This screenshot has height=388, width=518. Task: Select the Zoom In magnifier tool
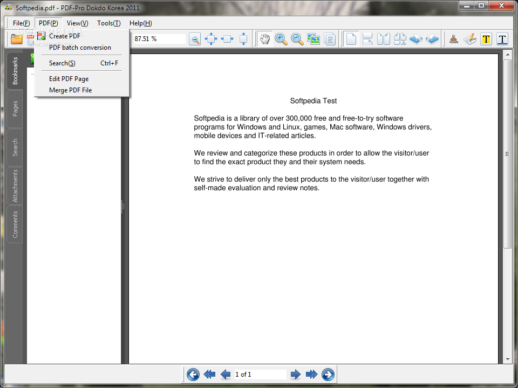tap(281, 39)
